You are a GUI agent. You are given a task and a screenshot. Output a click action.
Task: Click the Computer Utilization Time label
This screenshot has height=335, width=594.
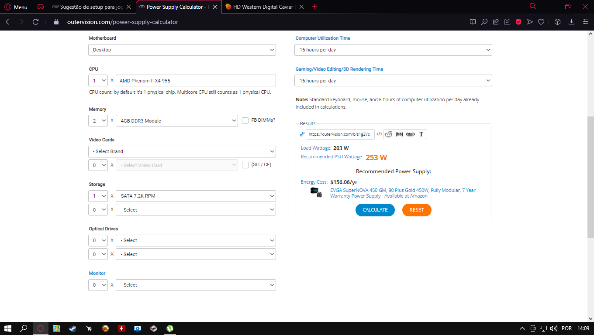[323, 38]
